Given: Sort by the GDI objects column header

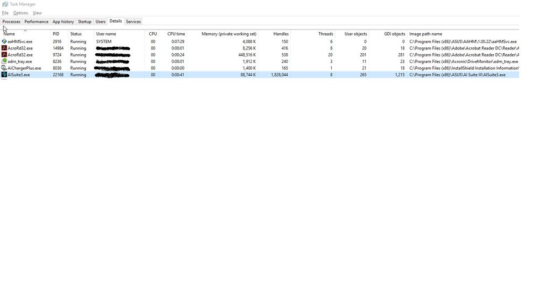Looking at the screenshot, I should tap(395, 34).
